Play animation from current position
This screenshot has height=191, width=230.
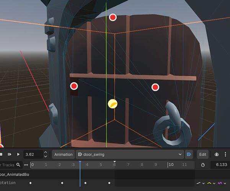pos(18,154)
